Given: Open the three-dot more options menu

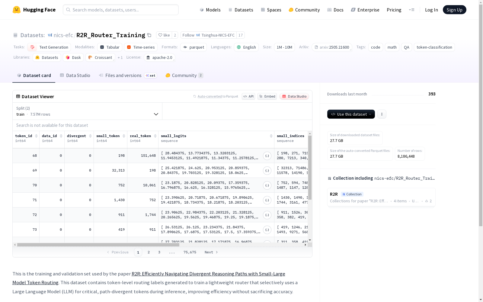Looking at the screenshot, I should click(x=382, y=114).
